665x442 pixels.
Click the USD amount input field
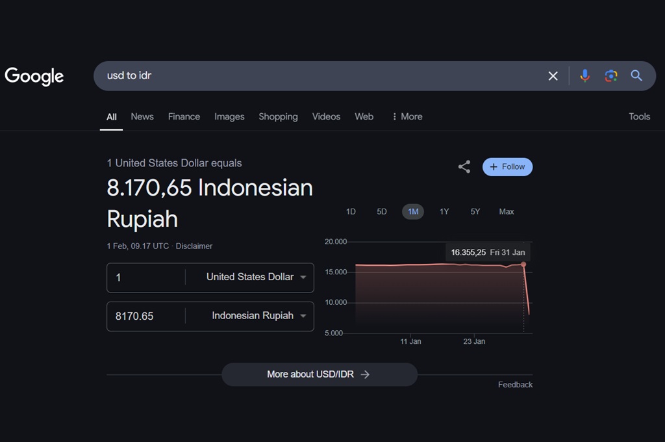(147, 278)
